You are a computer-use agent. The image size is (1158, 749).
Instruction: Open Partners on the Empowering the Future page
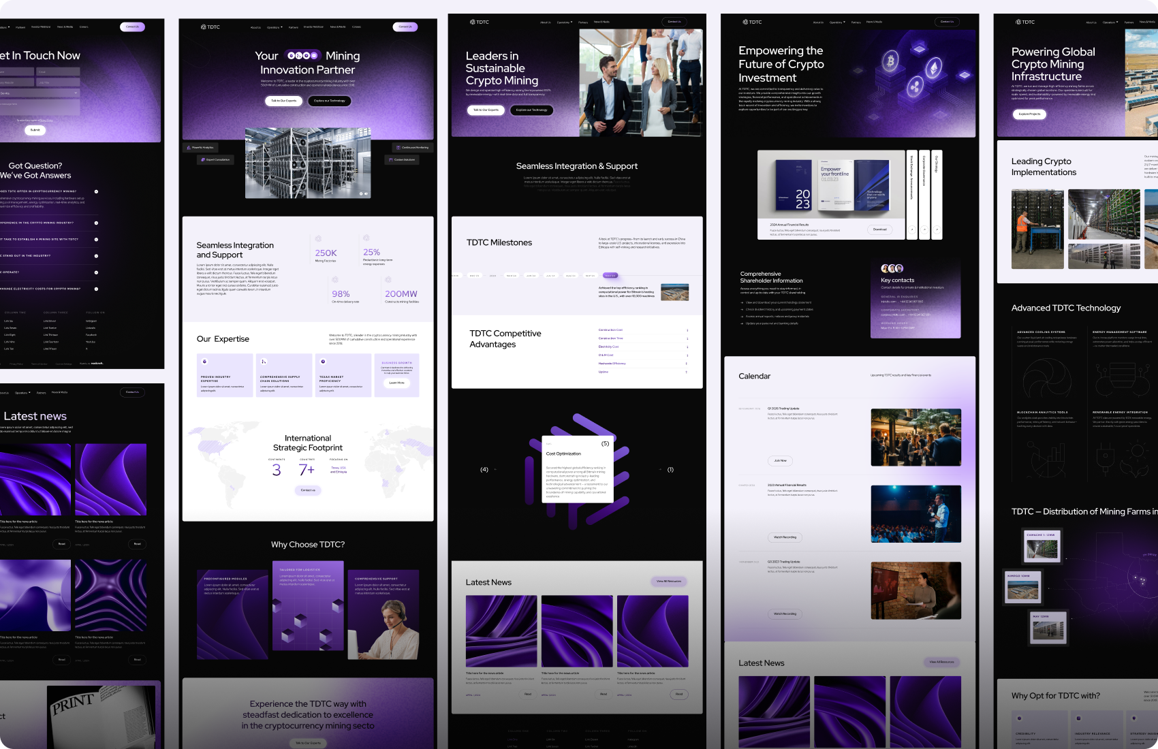856,22
